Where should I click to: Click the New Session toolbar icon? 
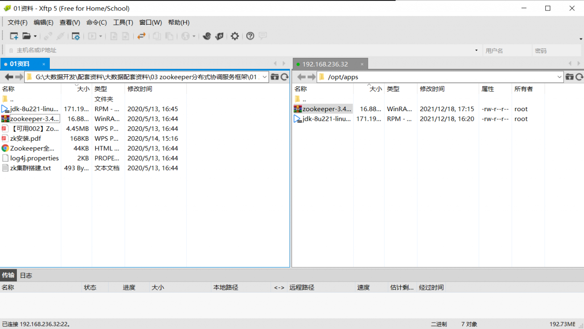[14, 36]
